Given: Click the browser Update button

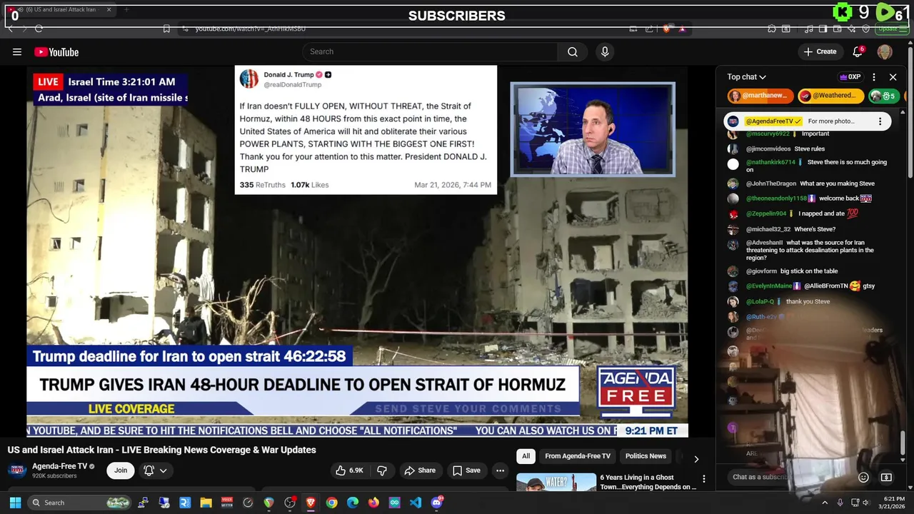Looking at the screenshot, I should 890,29.
